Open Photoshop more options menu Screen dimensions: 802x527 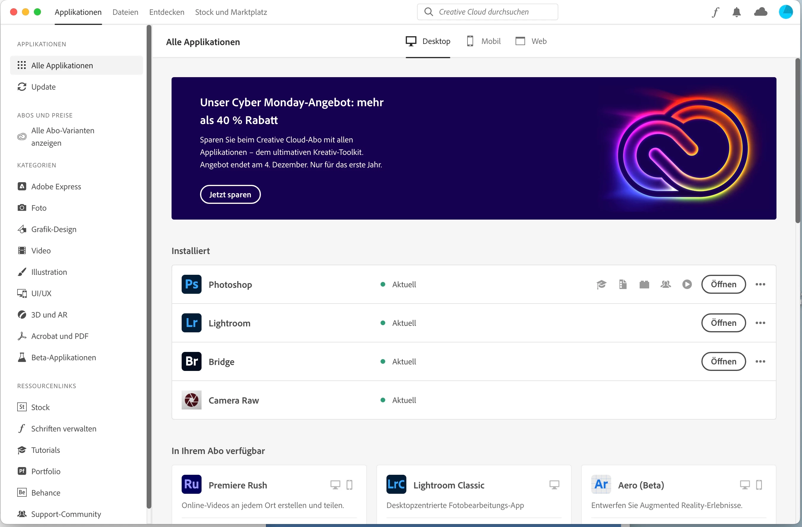pos(760,284)
